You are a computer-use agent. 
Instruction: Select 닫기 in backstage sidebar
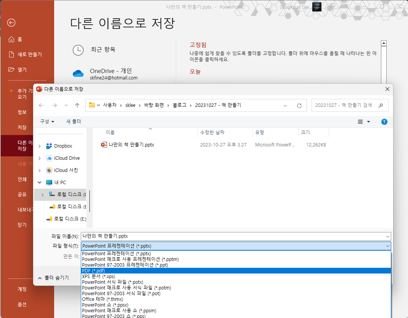(22, 225)
